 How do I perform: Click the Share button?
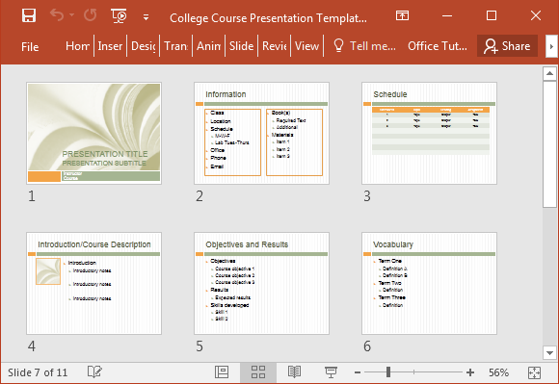pyautogui.click(x=507, y=46)
